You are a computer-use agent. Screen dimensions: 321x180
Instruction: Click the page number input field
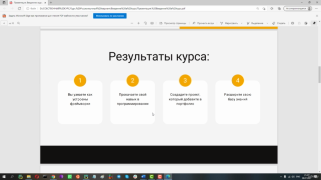point(4,23)
